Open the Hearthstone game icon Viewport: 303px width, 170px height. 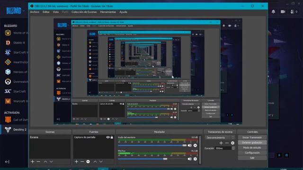(x=8, y=62)
